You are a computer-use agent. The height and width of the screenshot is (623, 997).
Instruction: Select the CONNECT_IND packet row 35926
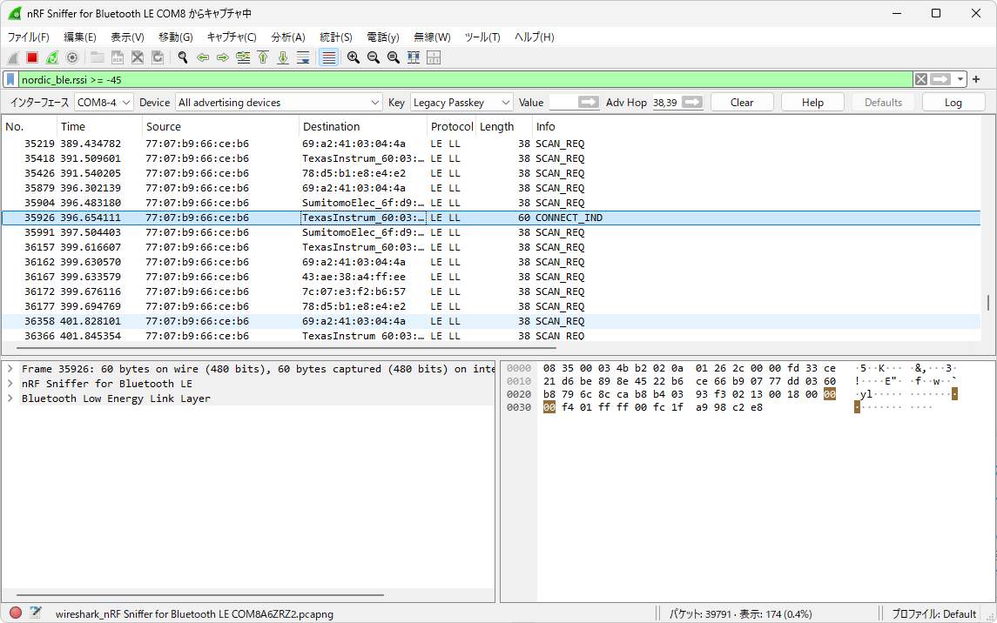click(261, 218)
